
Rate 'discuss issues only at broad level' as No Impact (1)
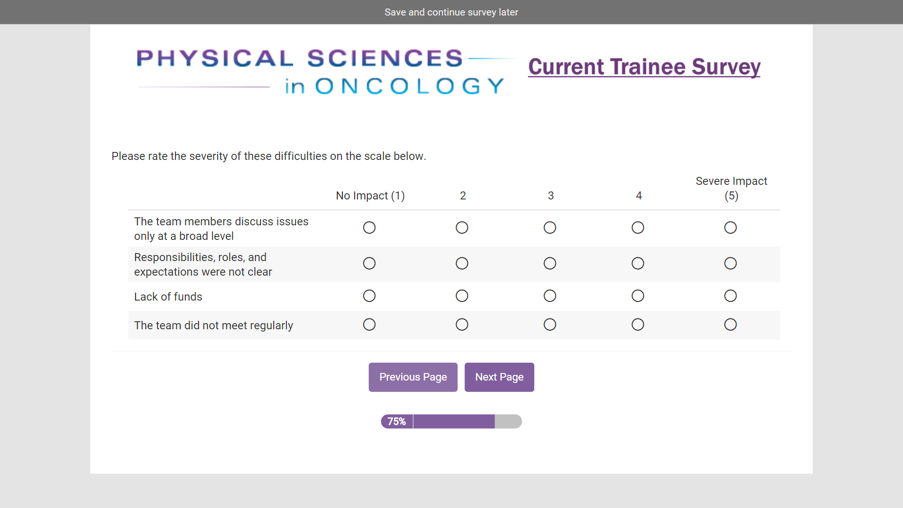369,228
